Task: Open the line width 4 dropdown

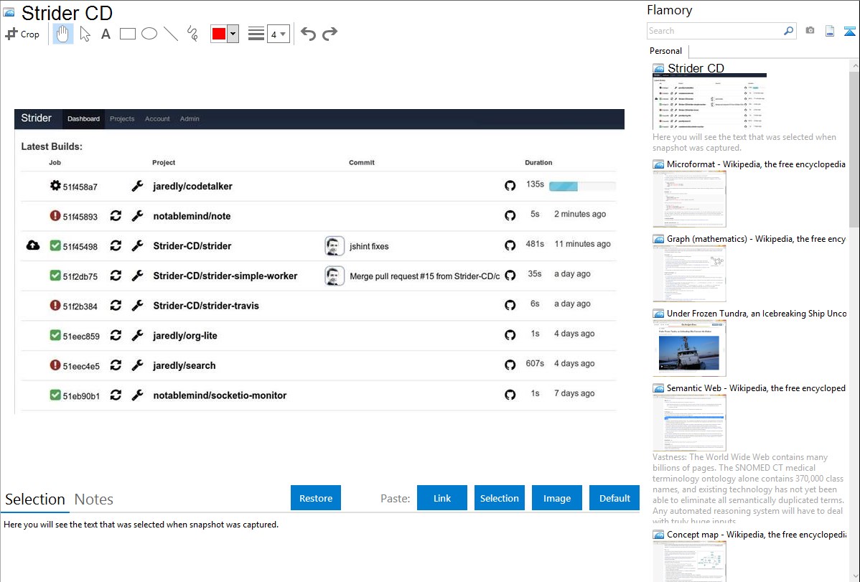Action: pos(278,34)
